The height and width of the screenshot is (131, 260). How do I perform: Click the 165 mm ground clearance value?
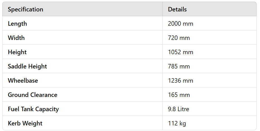179,95
